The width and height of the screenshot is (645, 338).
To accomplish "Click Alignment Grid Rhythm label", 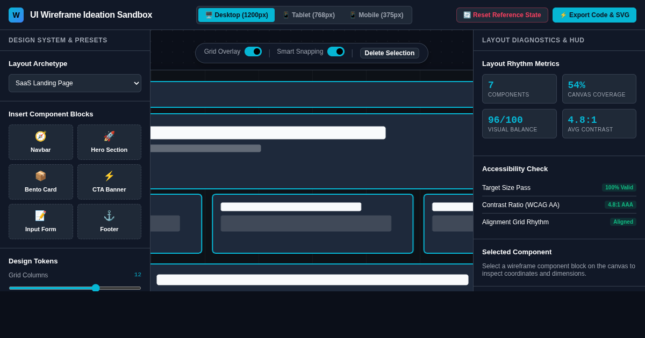I will 515,222.
